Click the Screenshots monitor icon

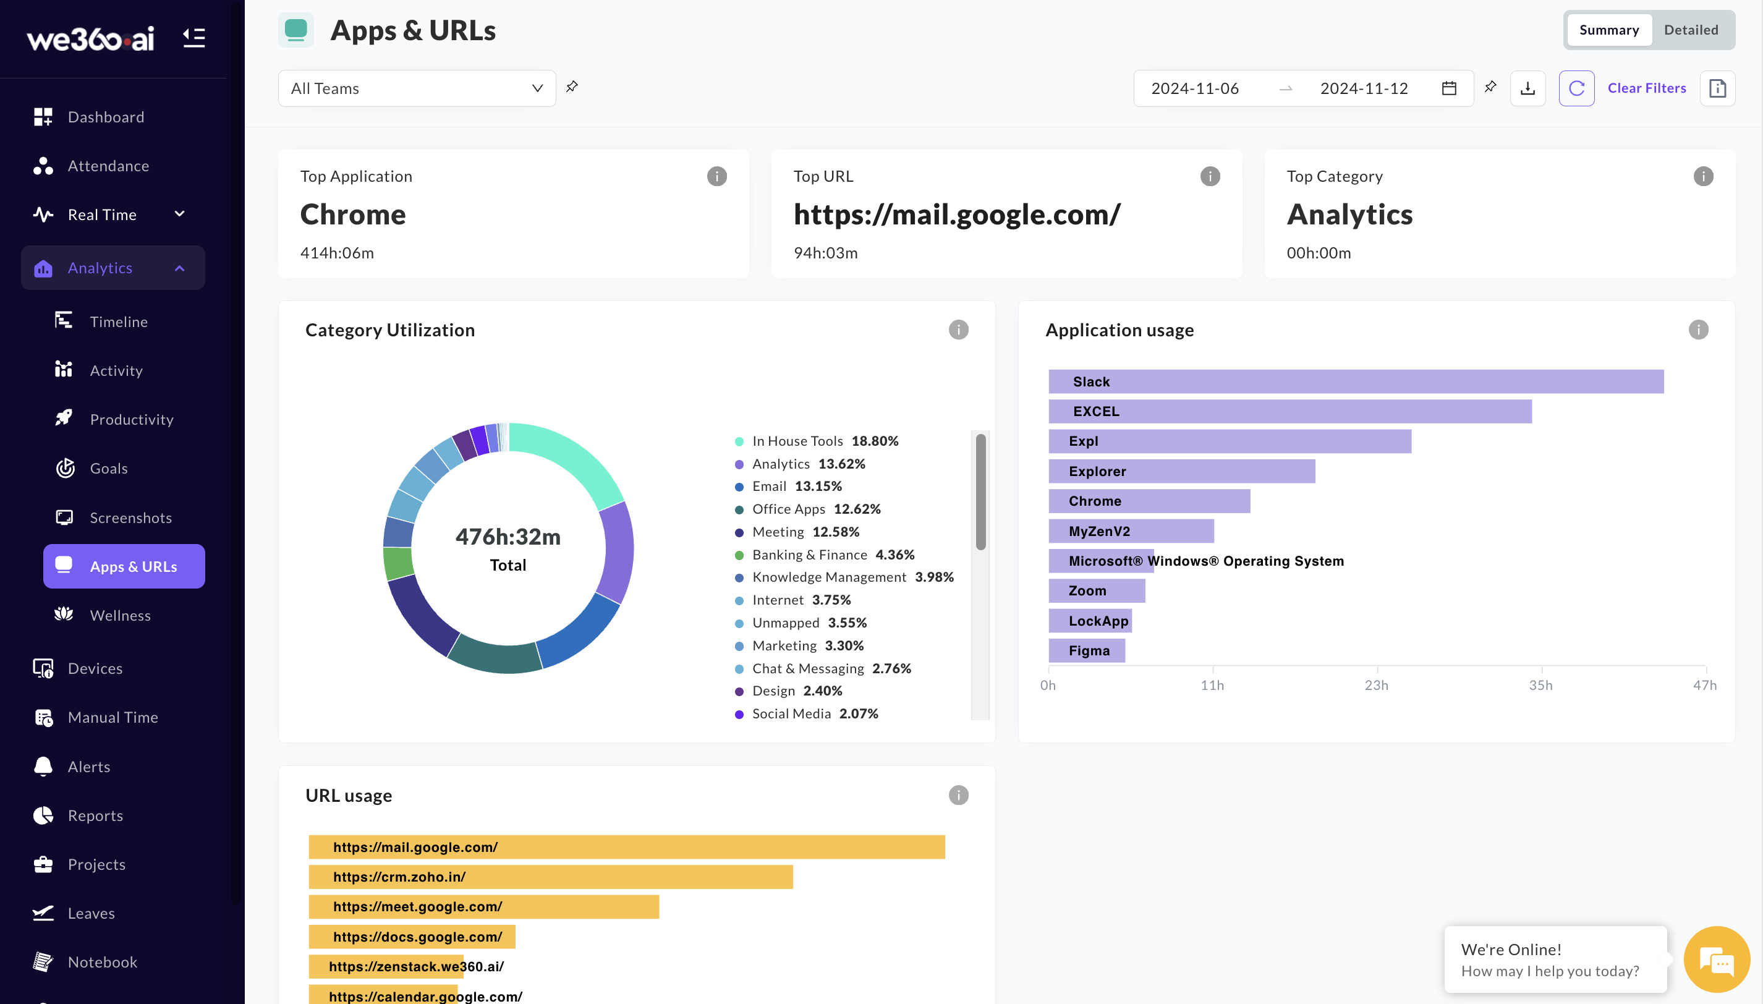(x=64, y=517)
